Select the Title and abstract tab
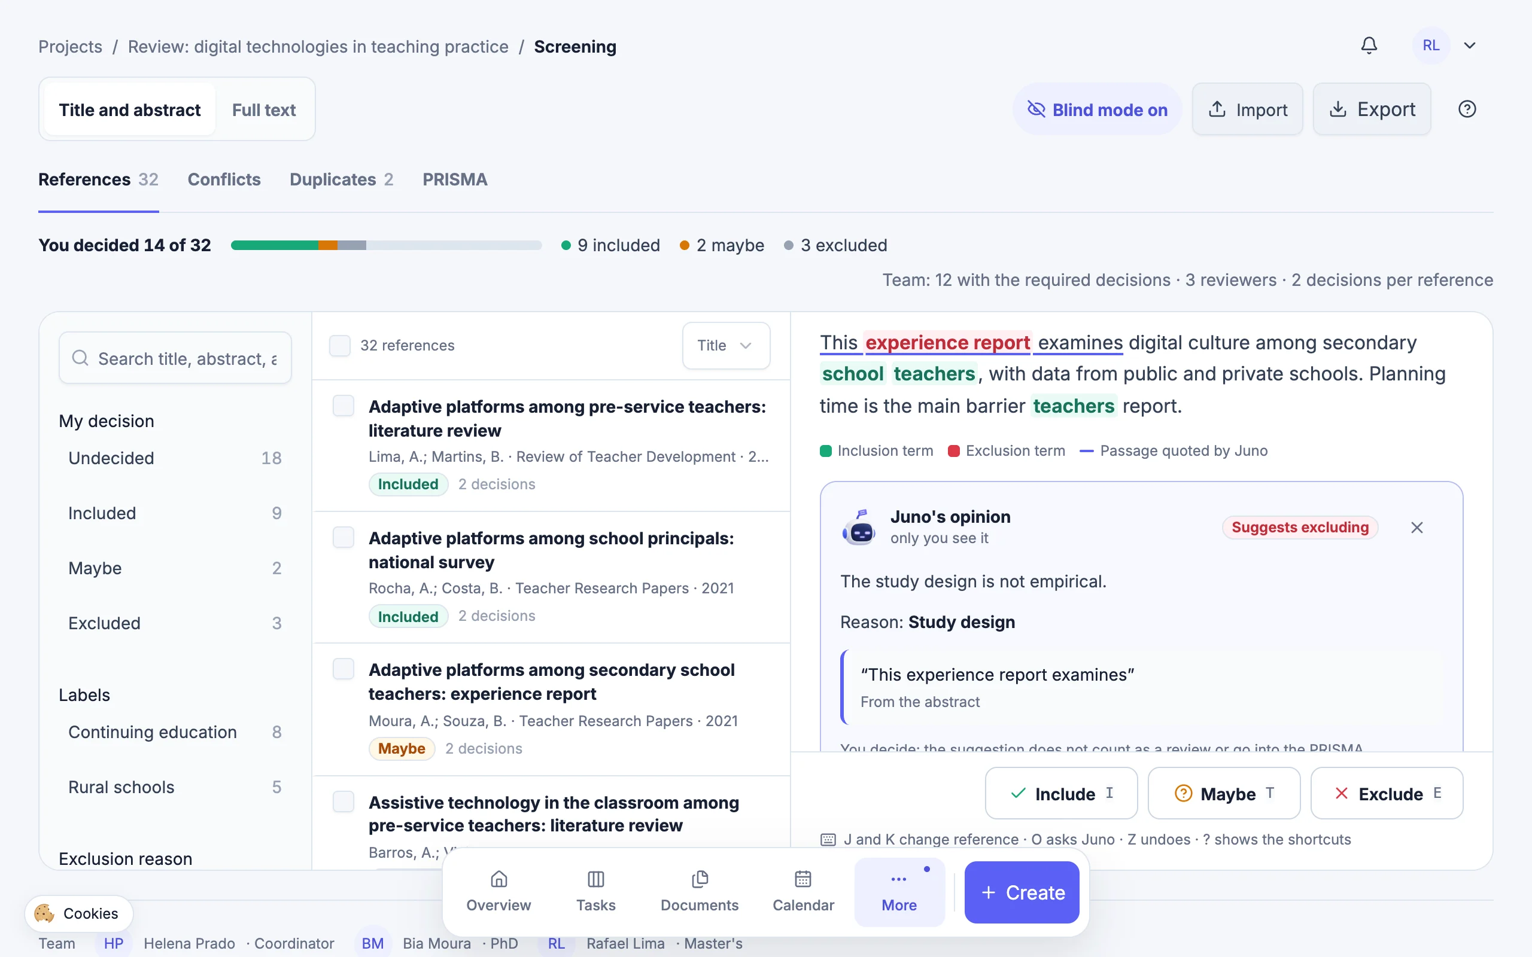Screen dimensions: 1532x957 coord(130,109)
